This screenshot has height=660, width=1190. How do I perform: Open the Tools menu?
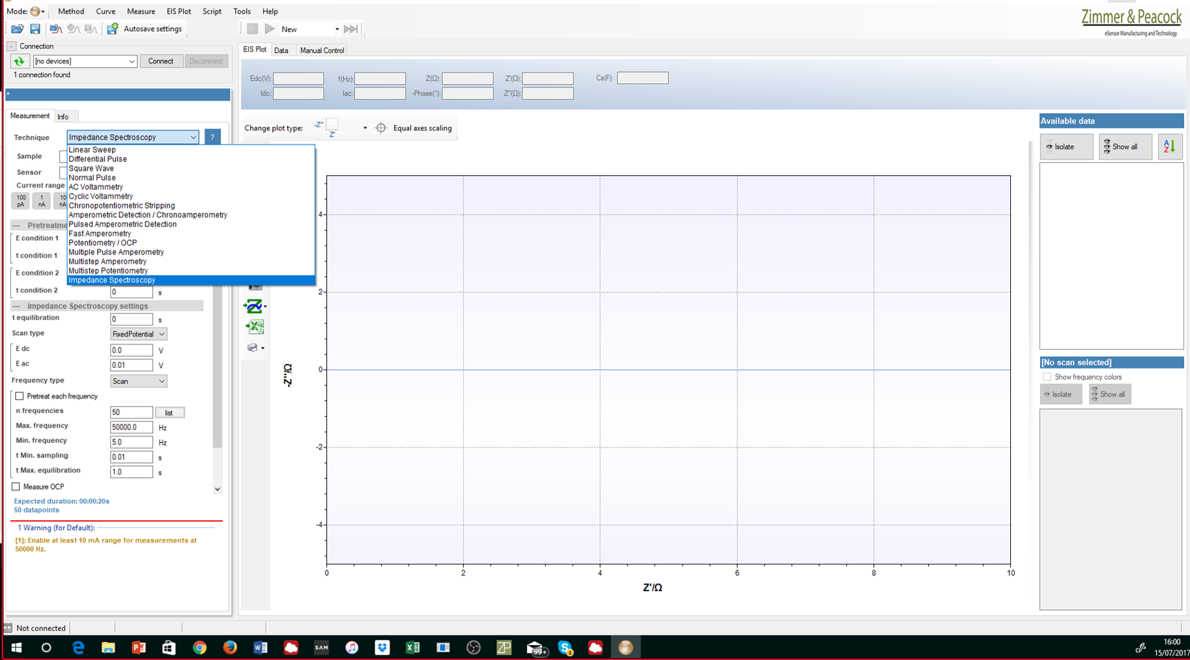coord(242,11)
